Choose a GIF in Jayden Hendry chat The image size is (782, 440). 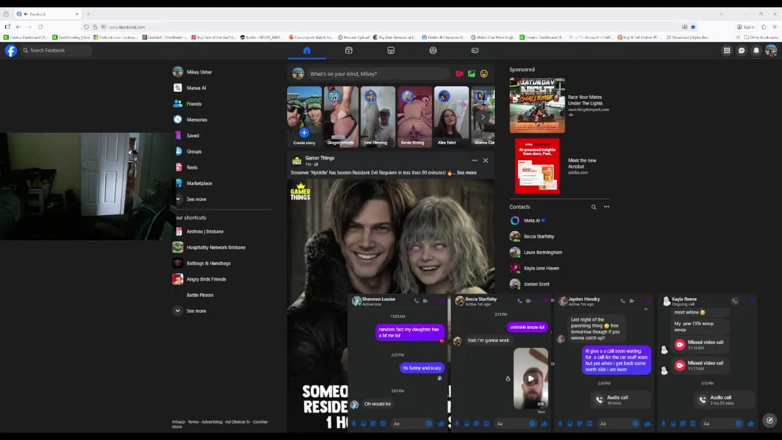(590, 424)
